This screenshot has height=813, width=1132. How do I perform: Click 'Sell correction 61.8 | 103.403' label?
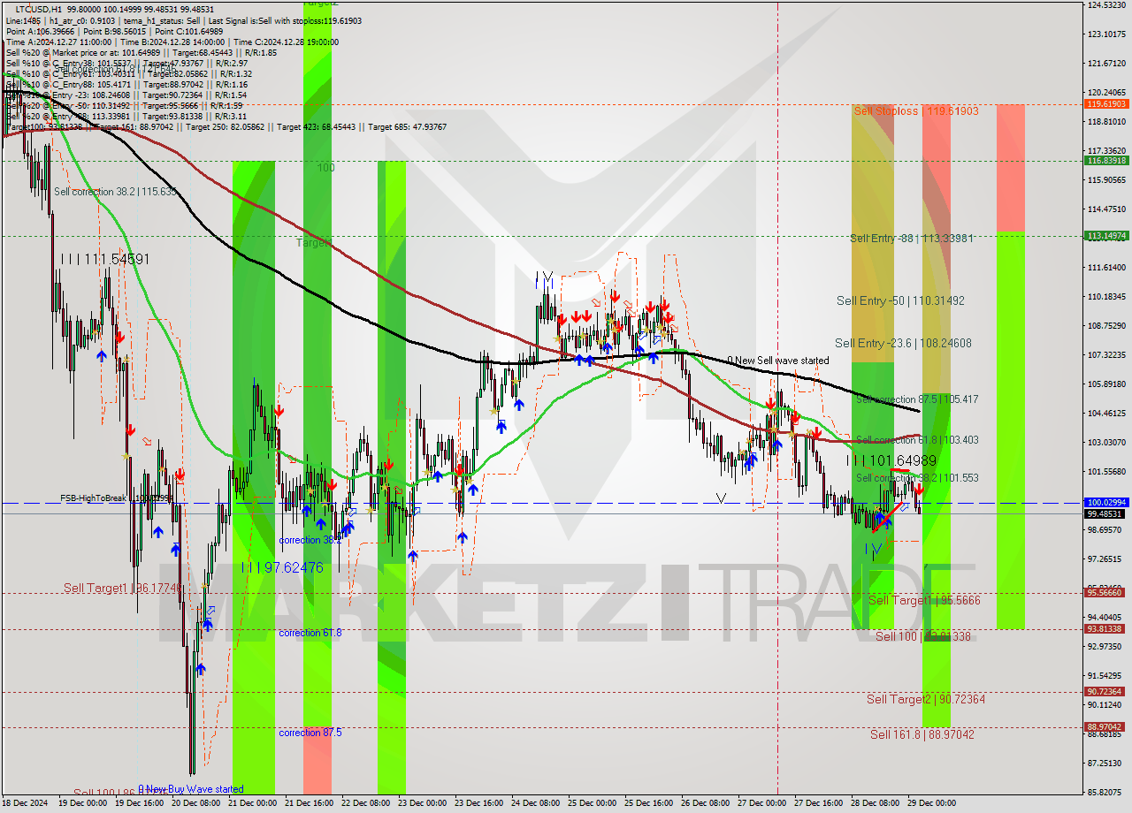(x=917, y=440)
